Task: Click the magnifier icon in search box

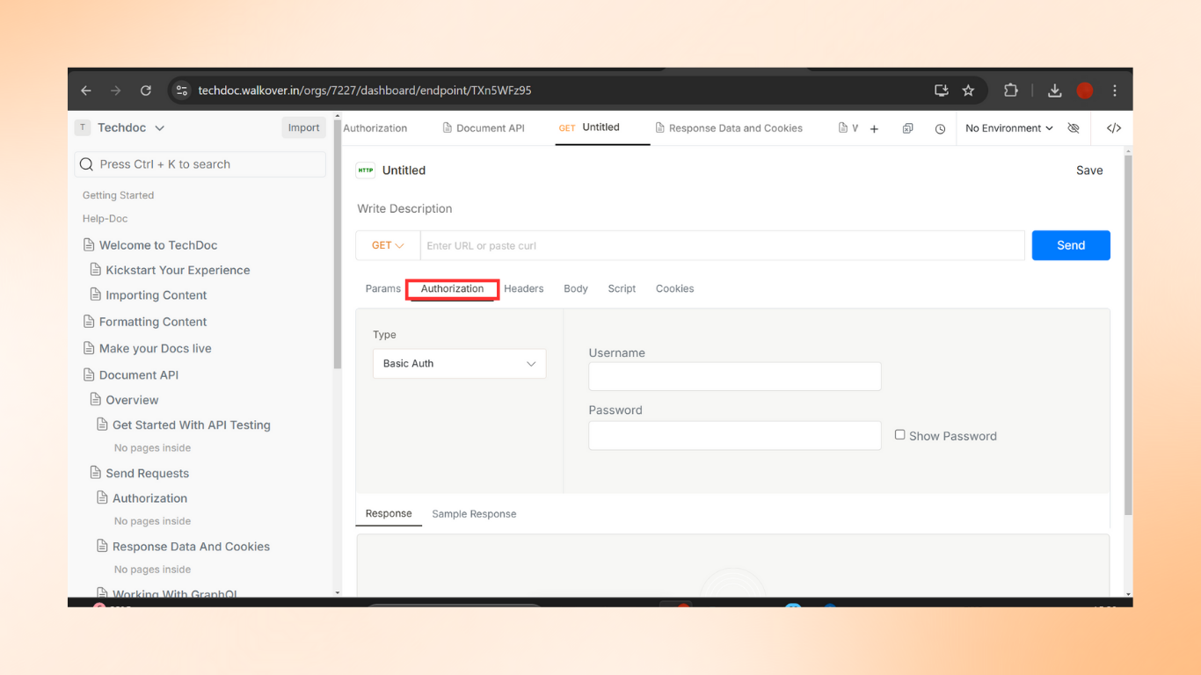Action: (x=86, y=164)
